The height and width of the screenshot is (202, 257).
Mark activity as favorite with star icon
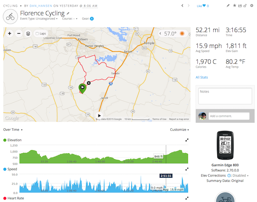pyautogui.click(x=234, y=6)
